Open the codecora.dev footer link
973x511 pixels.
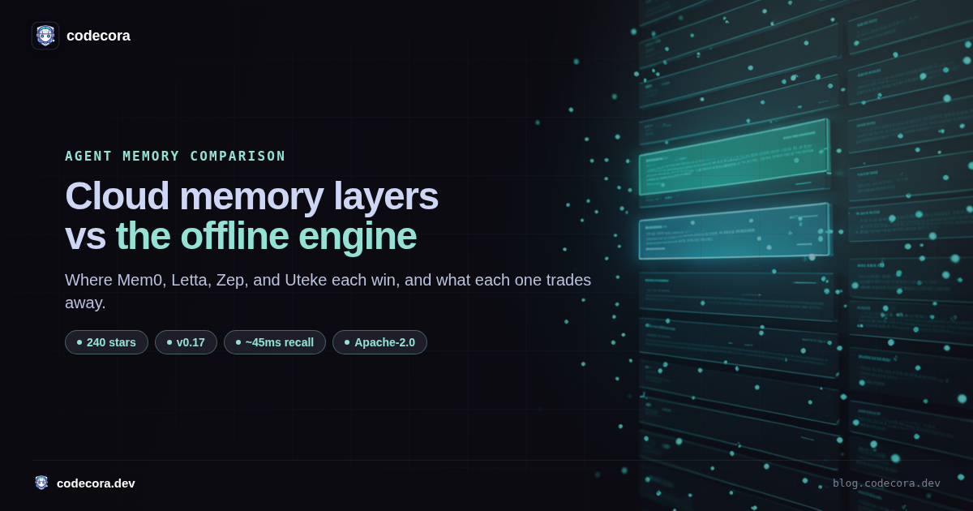click(96, 483)
